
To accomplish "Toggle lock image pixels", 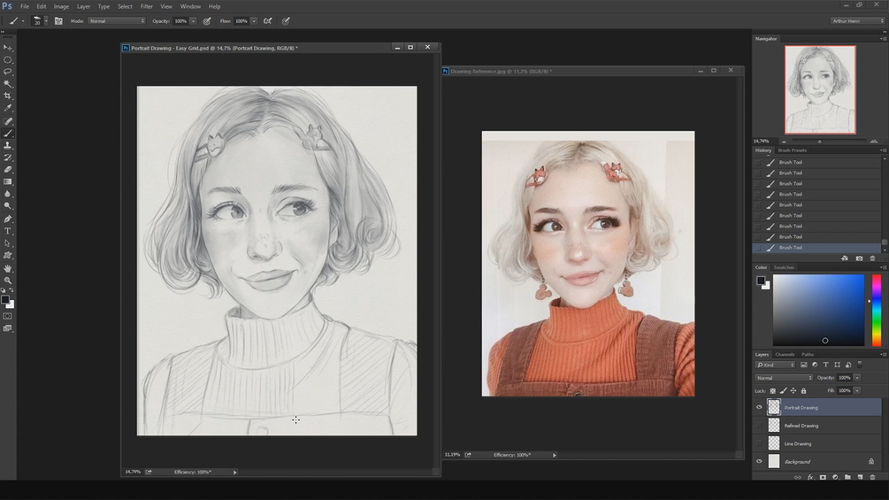I will point(783,390).
